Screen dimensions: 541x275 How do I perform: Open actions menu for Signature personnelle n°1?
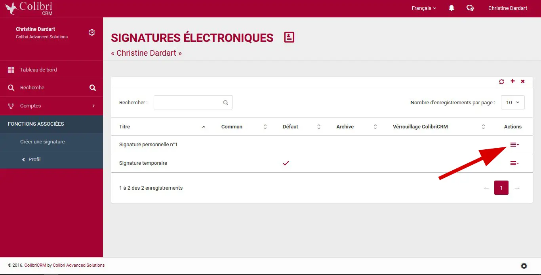click(x=514, y=145)
